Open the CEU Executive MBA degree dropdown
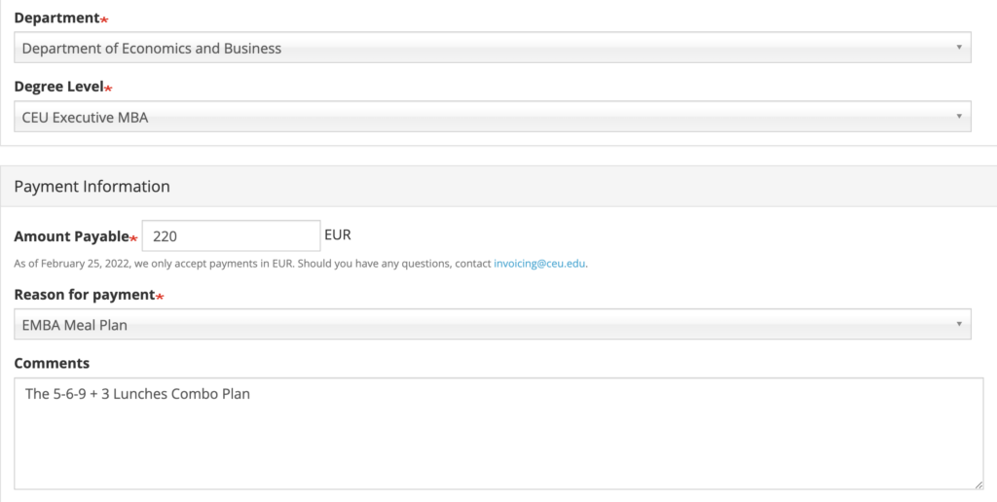The height and width of the screenshot is (502, 997). point(492,117)
